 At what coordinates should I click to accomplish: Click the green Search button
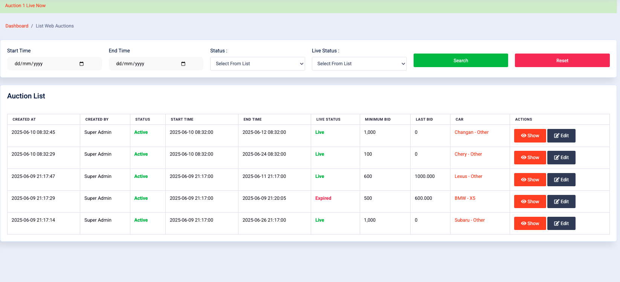pos(460,60)
